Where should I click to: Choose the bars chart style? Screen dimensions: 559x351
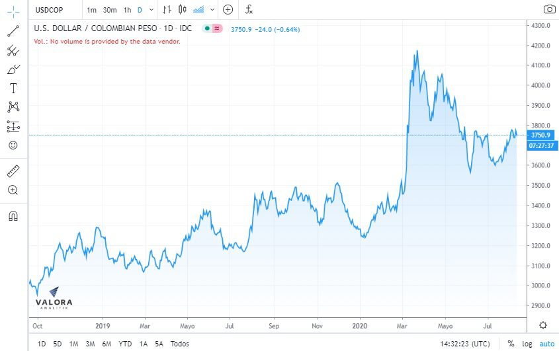tap(167, 10)
